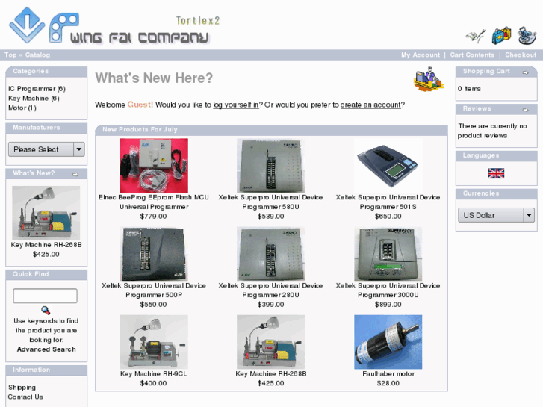Image resolution: width=543 pixels, height=407 pixels.
Task: Open Superpro 501S product image
Action: point(388,166)
